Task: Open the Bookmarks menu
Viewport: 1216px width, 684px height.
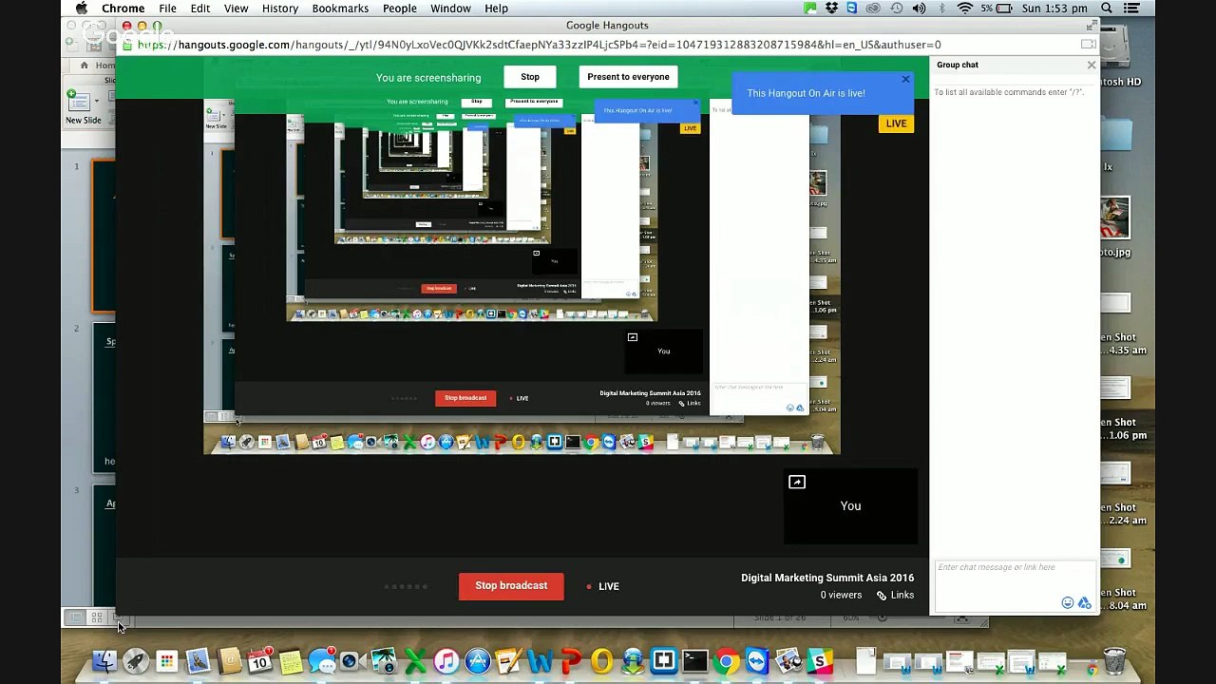Action: pyautogui.click(x=340, y=9)
